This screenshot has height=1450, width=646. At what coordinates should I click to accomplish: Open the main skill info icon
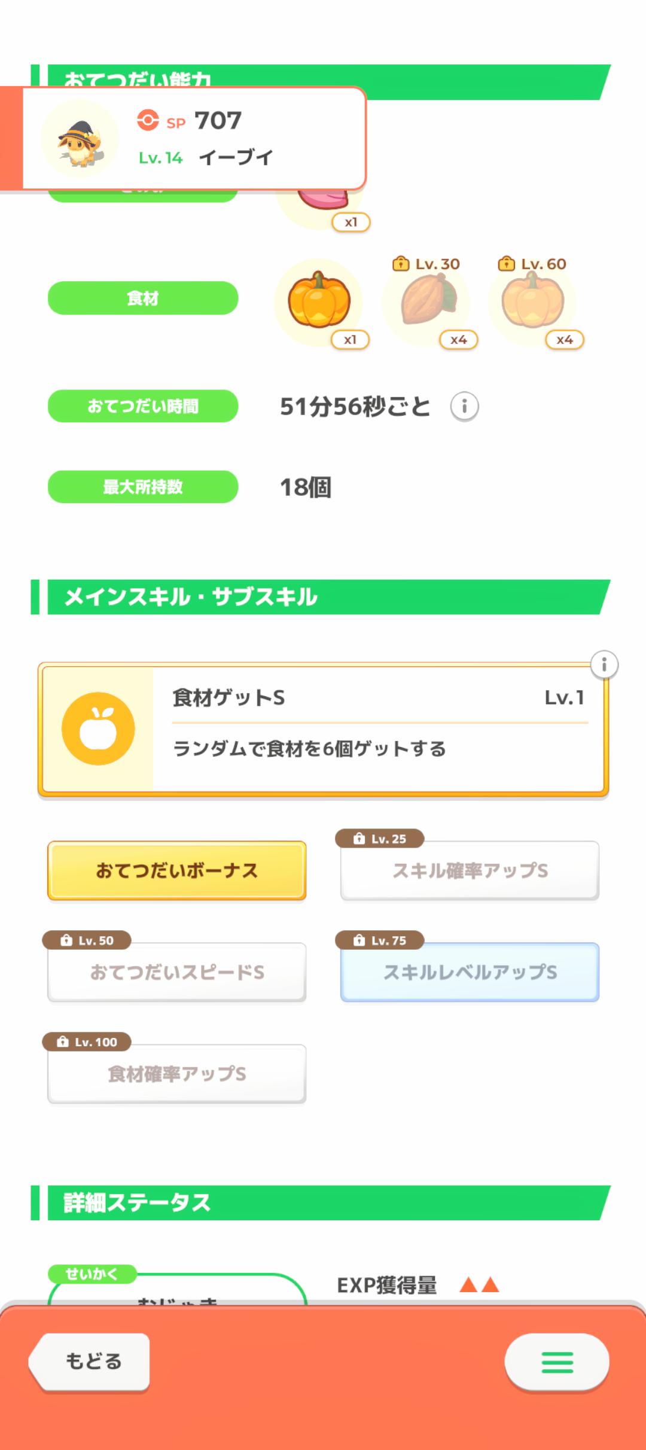click(x=604, y=665)
